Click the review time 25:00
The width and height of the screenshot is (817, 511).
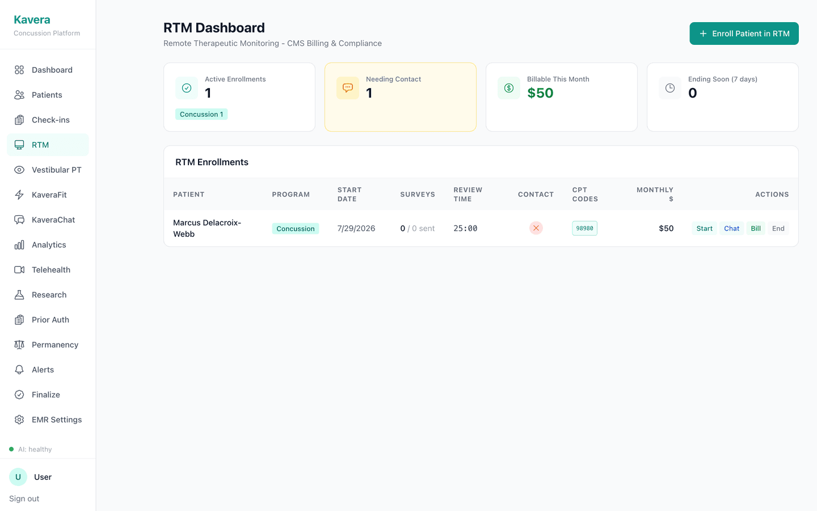(465, 228)
